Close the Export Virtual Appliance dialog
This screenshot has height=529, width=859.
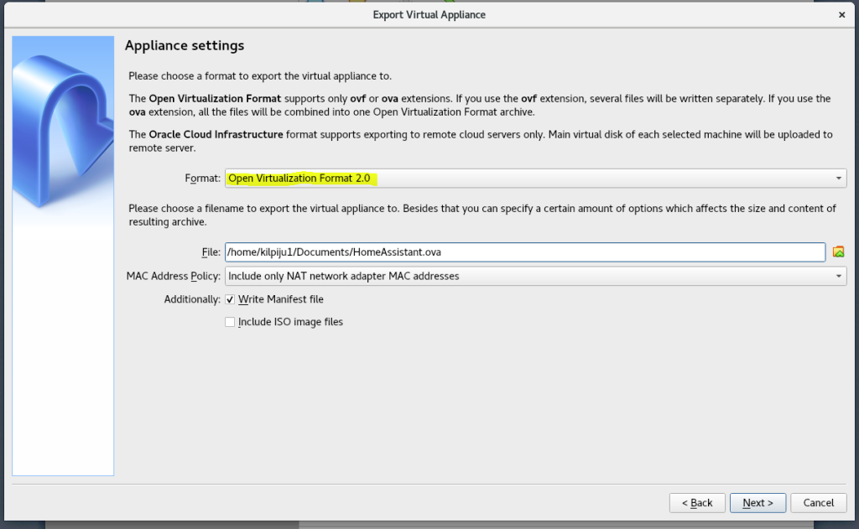[841, 14]
